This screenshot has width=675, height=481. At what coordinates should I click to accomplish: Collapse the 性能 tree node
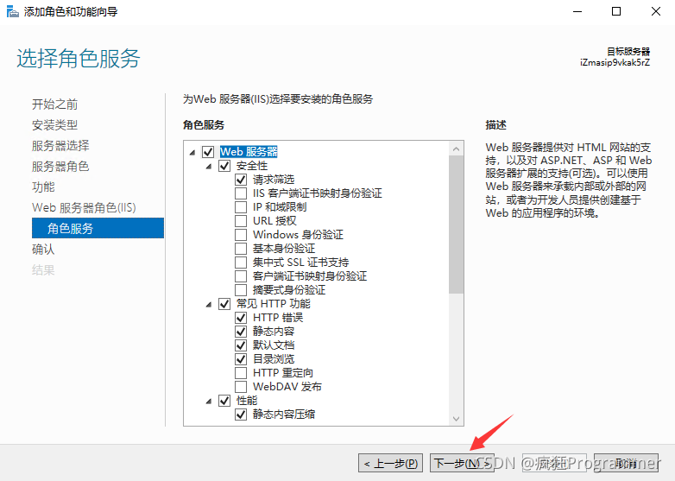coord(209,401)
